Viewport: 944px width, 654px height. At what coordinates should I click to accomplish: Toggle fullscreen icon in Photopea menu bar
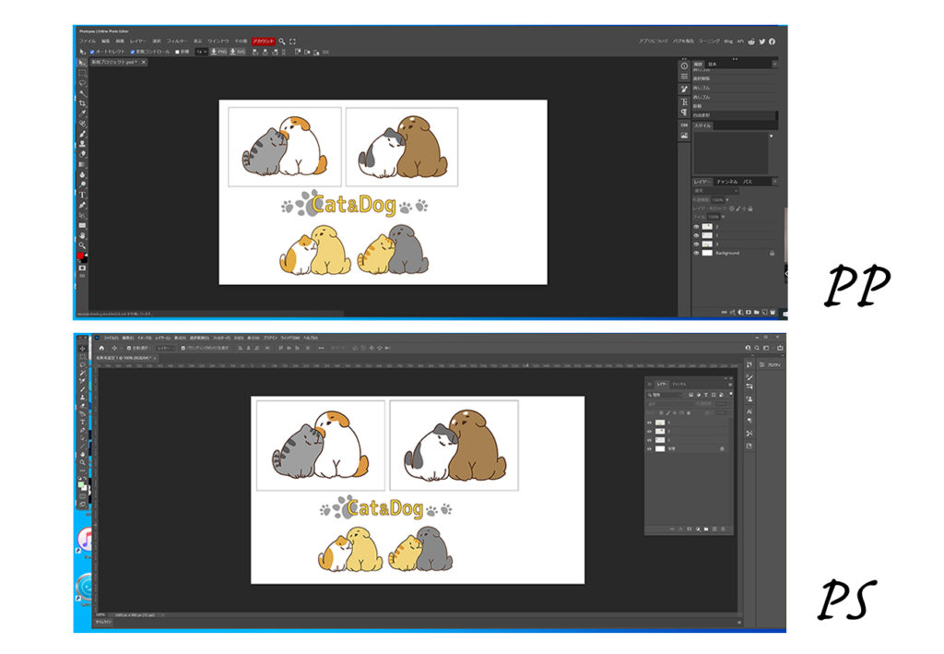[x=293, y=42]
